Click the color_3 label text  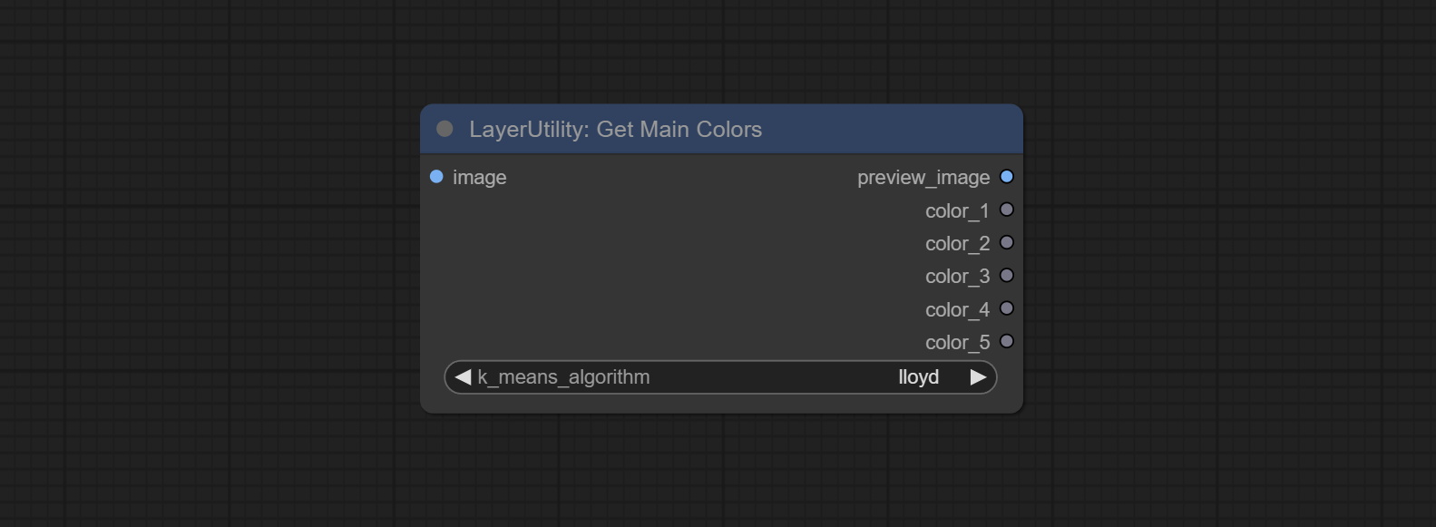click(x=956, y=277)
